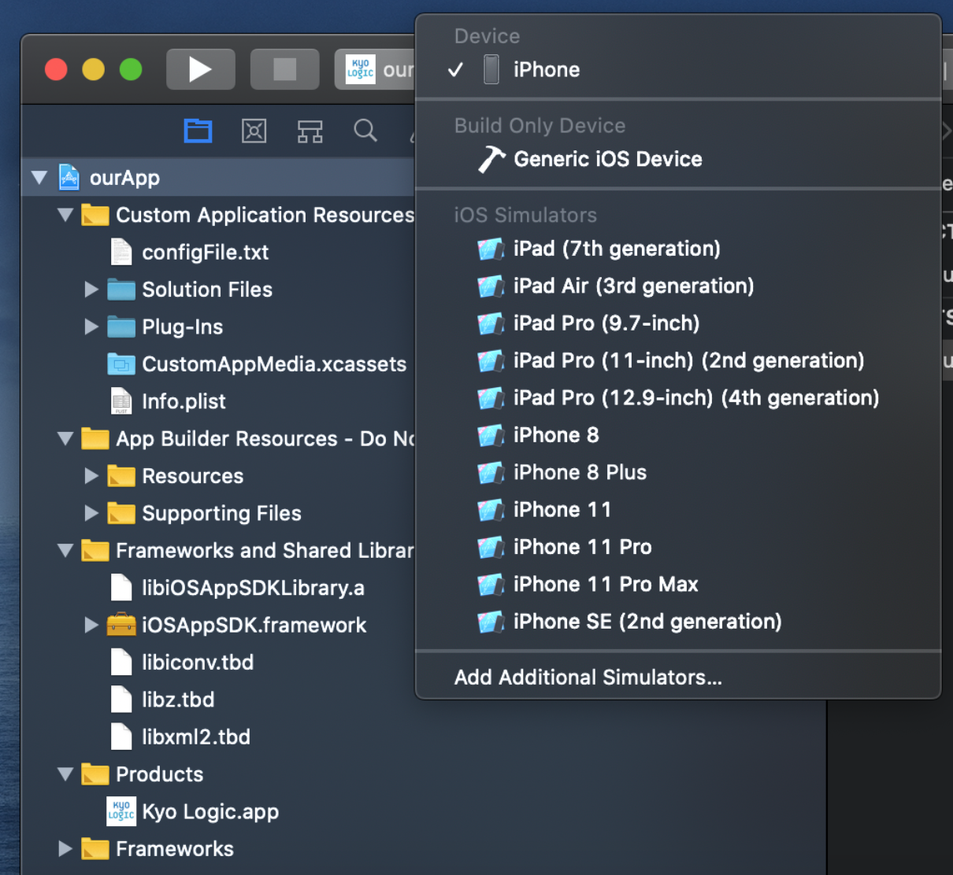
Task: Click the simulator icon beside iPhone 11 Pro Max
Action: [x=491, y=585]
